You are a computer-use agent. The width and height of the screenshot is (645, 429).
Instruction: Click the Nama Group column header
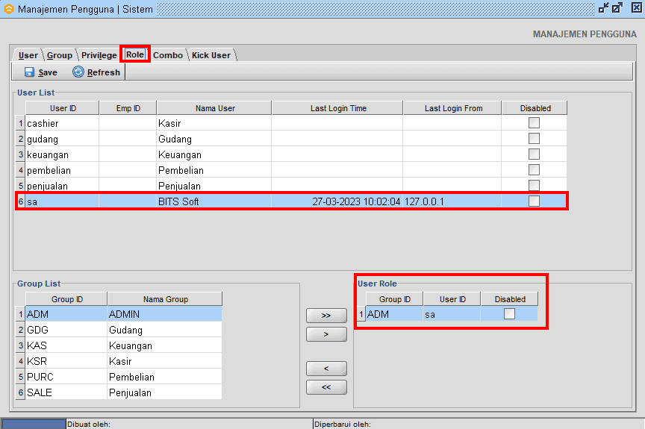coord(164,299)
